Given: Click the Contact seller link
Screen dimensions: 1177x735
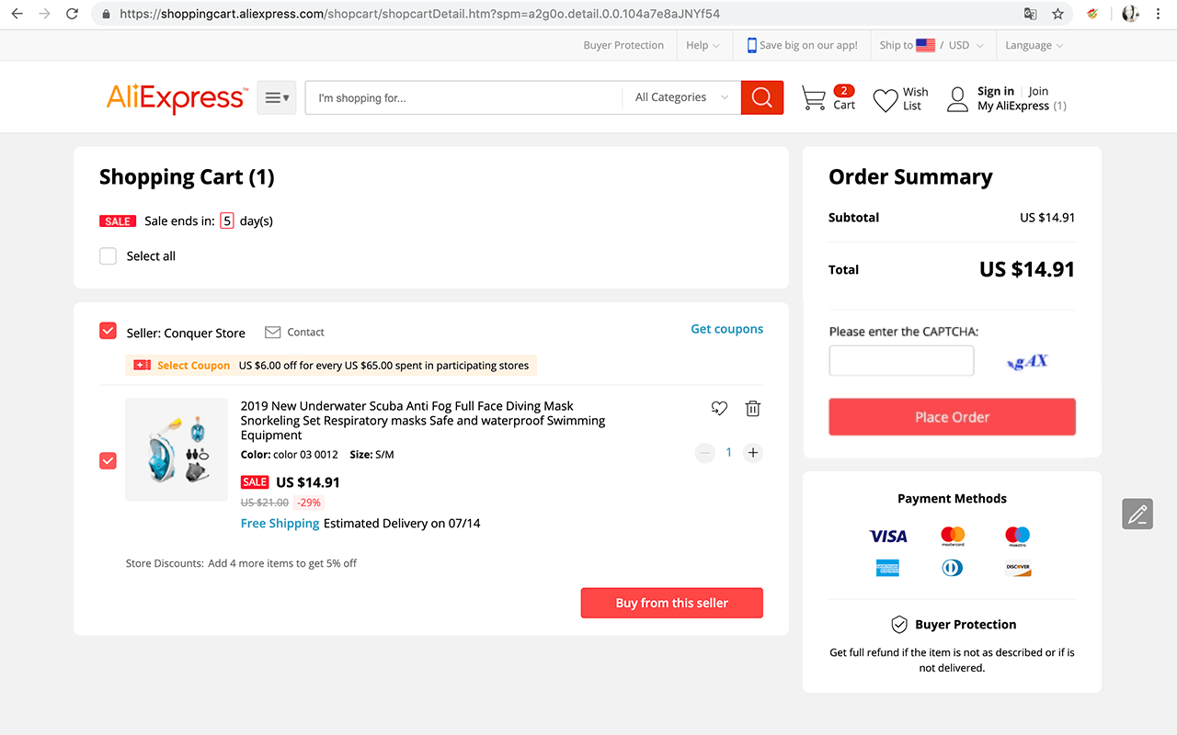Looking at the screenshot, I should click(x=305, y=333).
